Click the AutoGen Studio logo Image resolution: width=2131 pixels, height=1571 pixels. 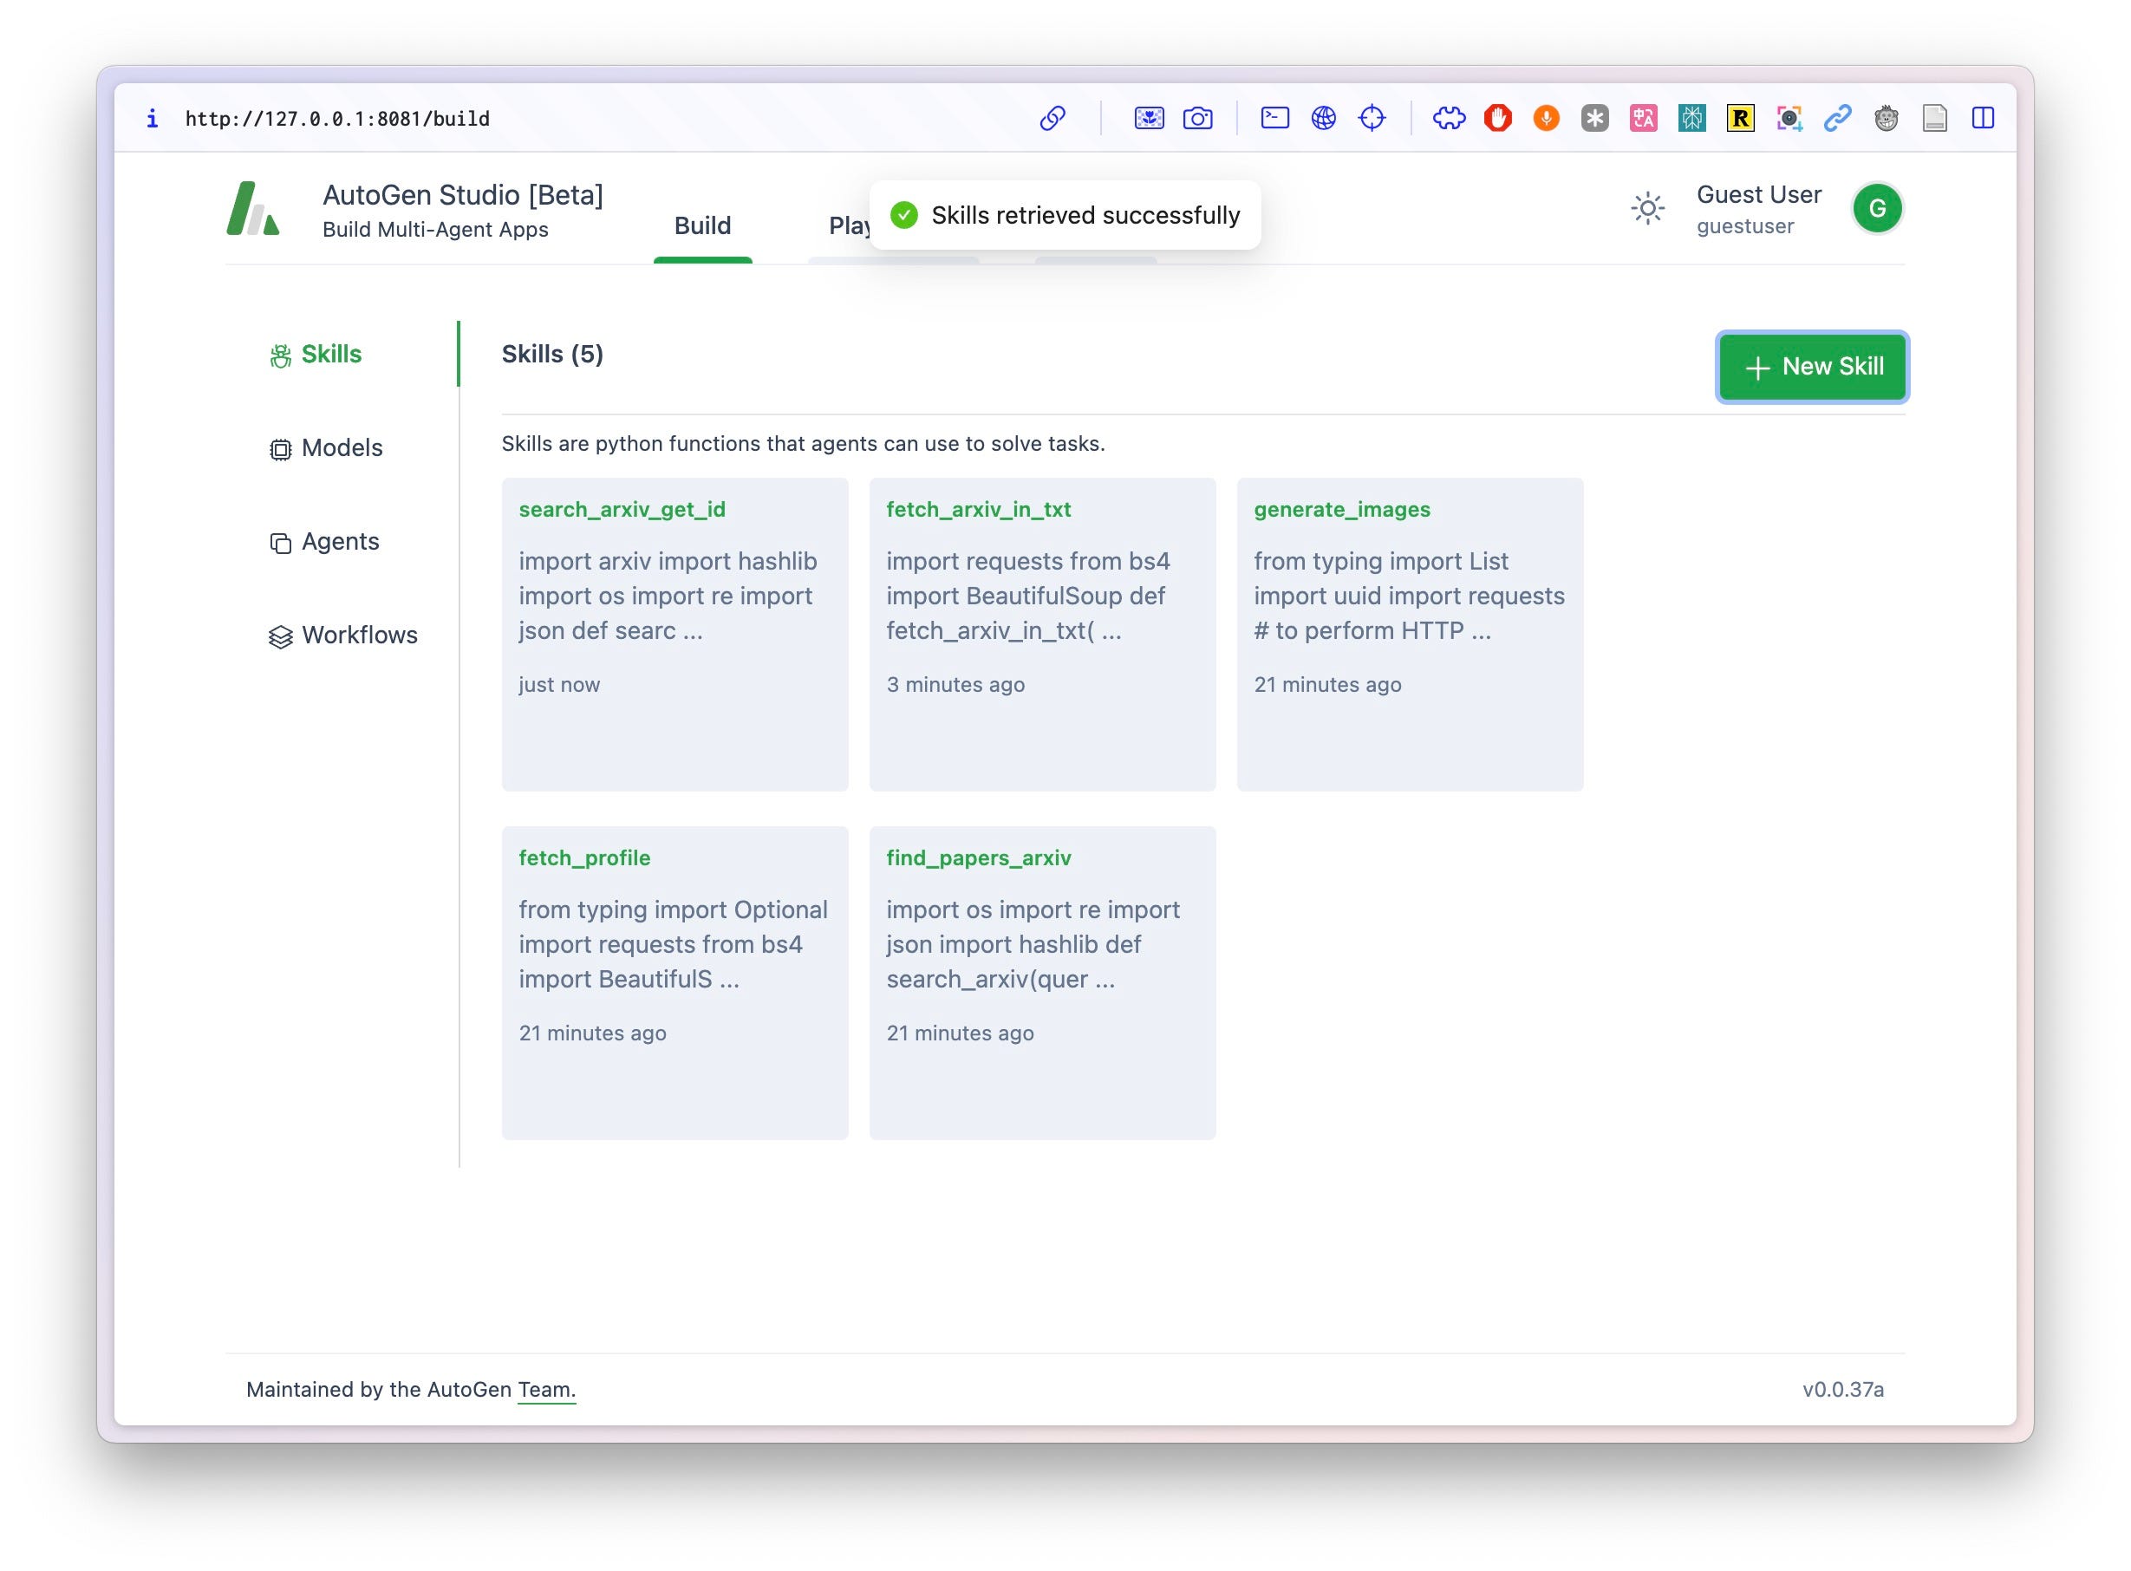[253, 208]
